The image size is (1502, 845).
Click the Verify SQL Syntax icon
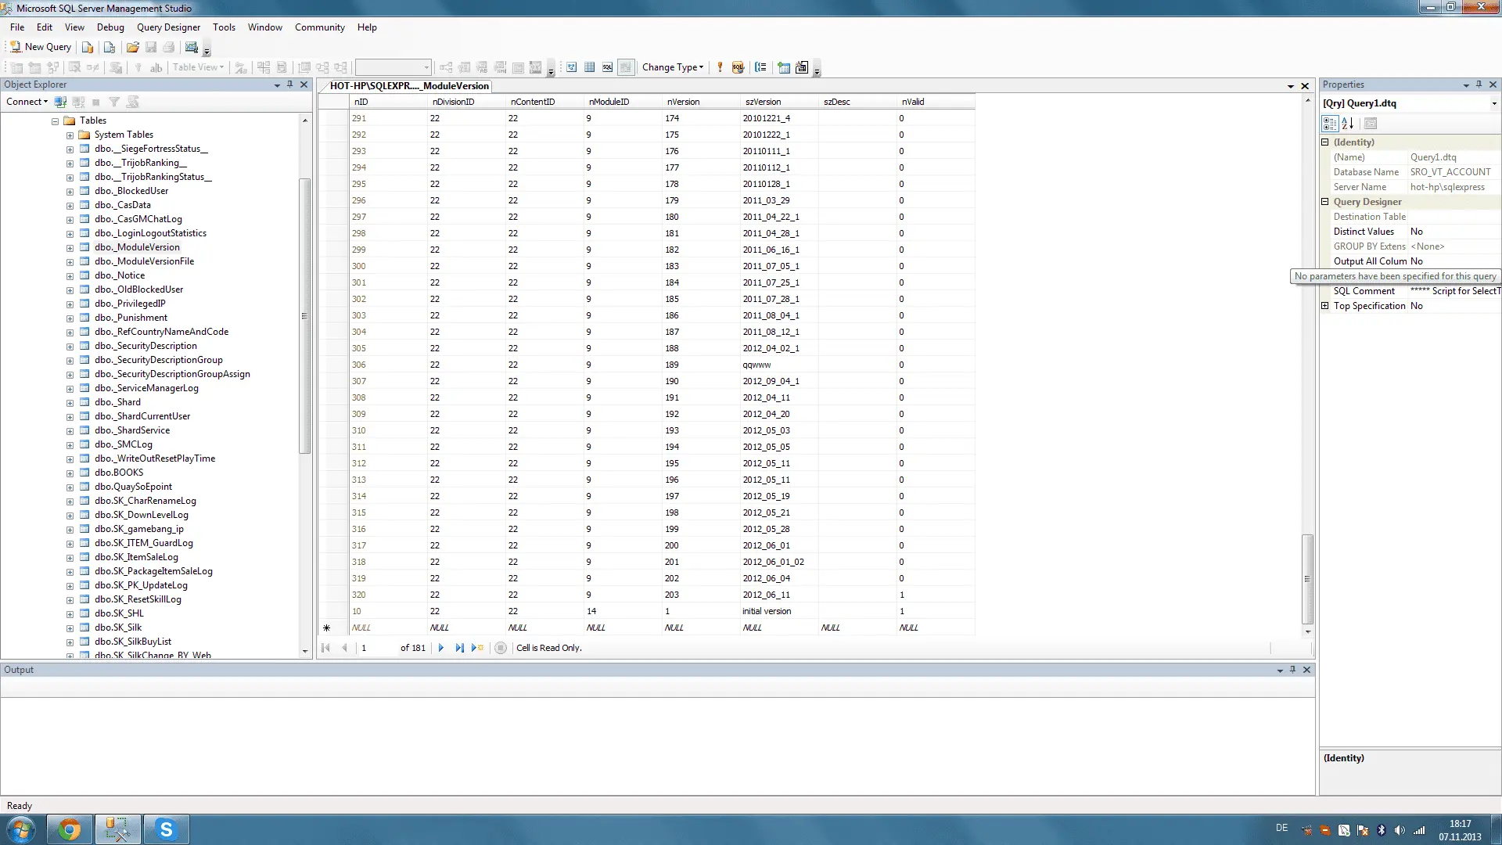pos(738,67)
